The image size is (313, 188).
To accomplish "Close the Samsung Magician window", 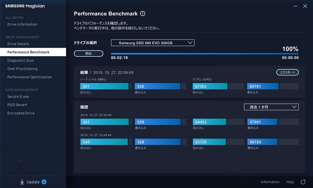I will [305, 6].
